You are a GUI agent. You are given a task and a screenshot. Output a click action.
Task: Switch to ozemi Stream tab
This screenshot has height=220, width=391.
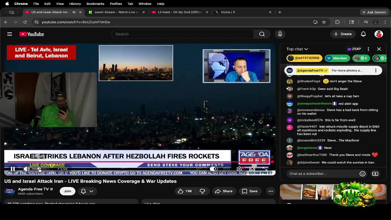click(x=116, y=12)
